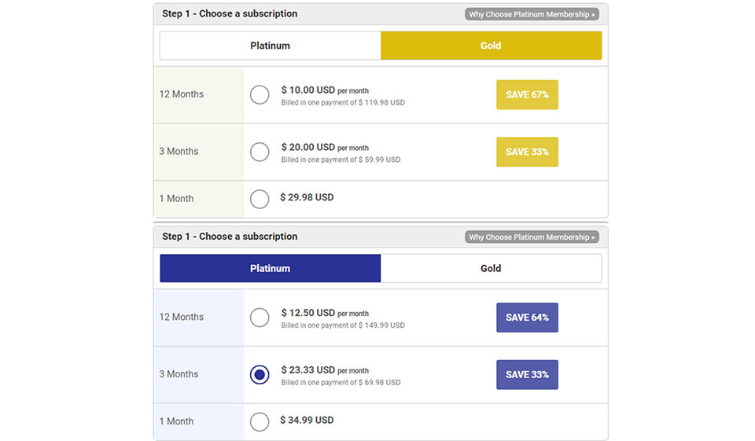Click the selected $23.33 USD radio button
The image size is (755, 441).
[x=260, y=374]
